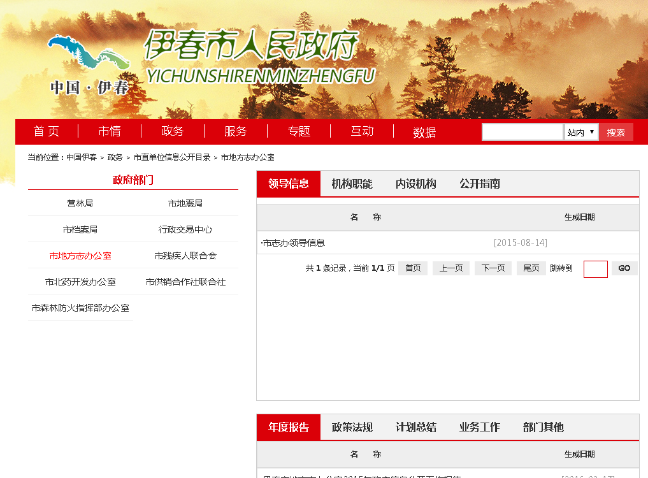The width and height of the screenshot is (648, 478).
Task: Switch to the 政策法规 tab
Action: (352, 427)
